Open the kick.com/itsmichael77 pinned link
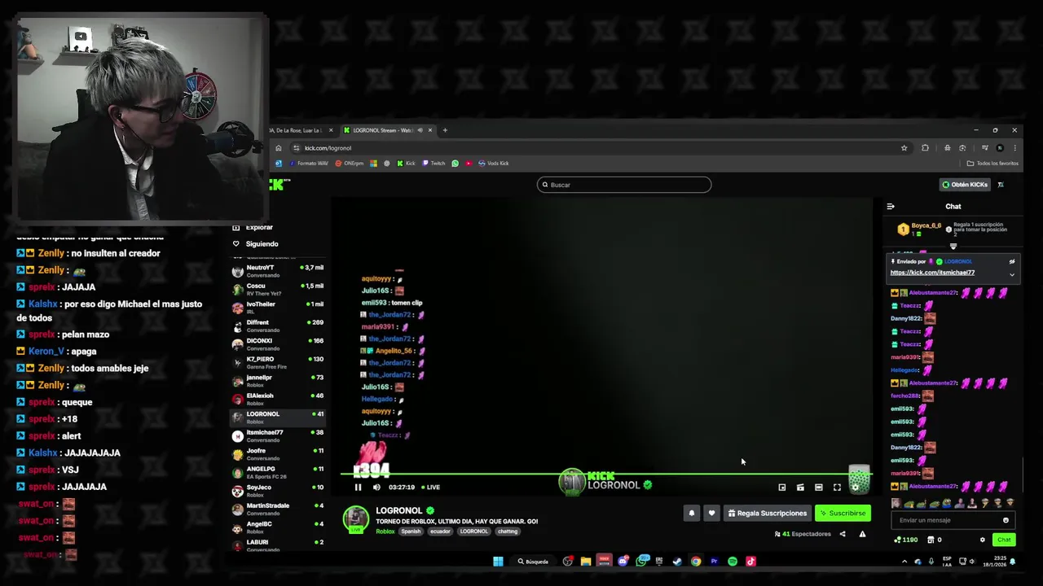The width and height of the screenshot is (1043, 586). coord(932,273)
